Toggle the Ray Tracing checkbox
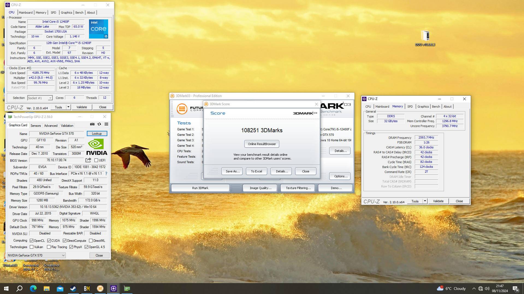The width and height of the screenshot is (524, 294). point(49,247)
